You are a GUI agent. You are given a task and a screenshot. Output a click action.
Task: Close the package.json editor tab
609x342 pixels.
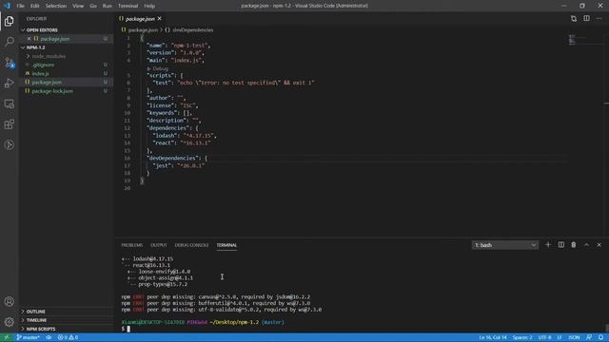click(160, 19)
